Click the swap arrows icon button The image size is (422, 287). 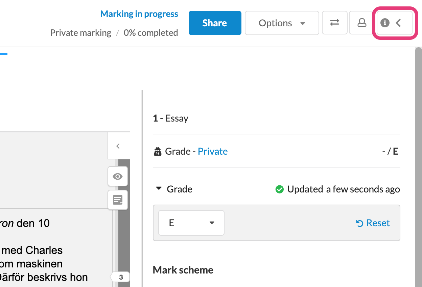click(x=335, y=23)
